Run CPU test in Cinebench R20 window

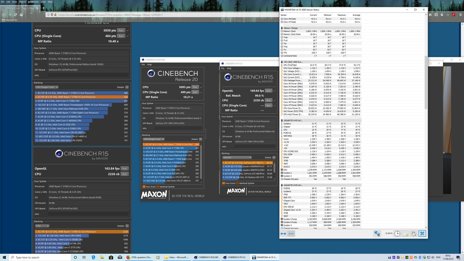pos(195,87)
